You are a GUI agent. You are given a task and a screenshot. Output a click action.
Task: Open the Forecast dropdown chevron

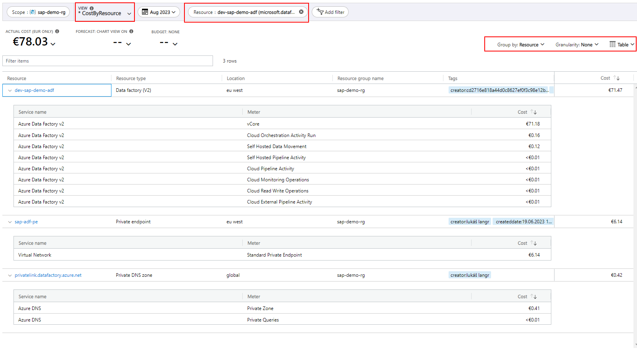[x=129, y=44]
